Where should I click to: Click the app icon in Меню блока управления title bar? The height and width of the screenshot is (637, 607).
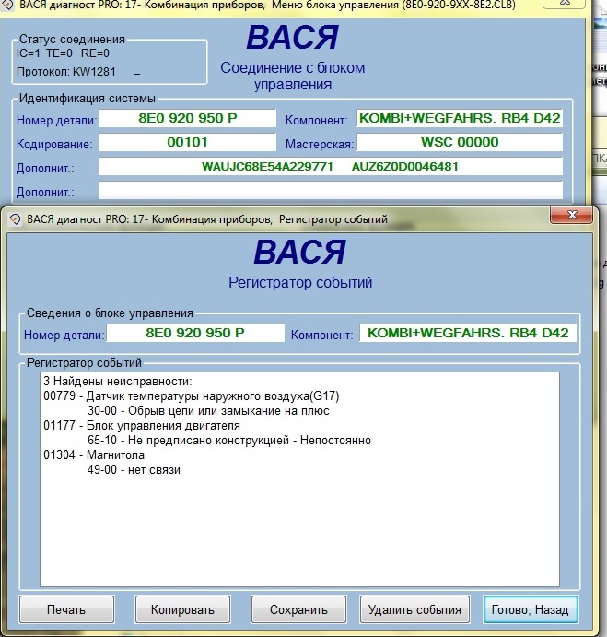click(6, 5)
